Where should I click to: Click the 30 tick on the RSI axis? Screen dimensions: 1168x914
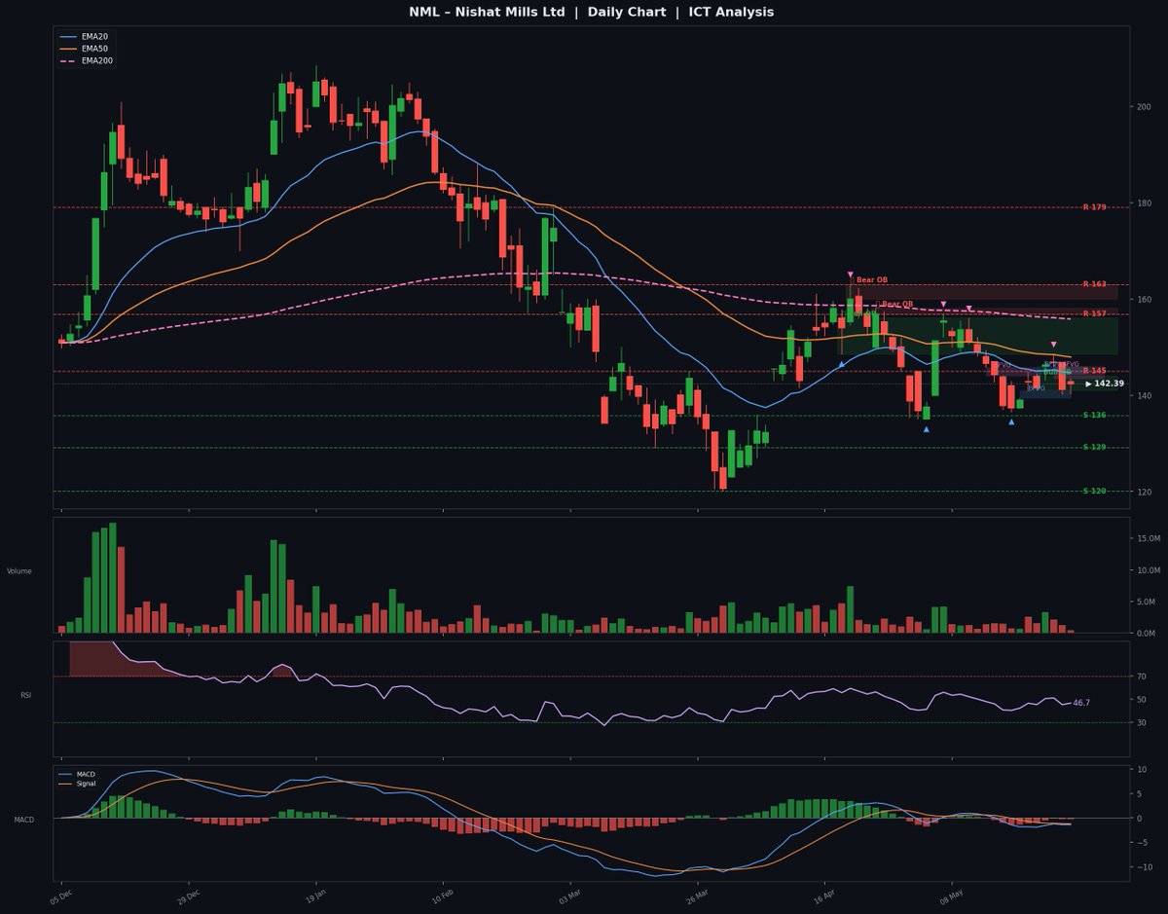1141,723
